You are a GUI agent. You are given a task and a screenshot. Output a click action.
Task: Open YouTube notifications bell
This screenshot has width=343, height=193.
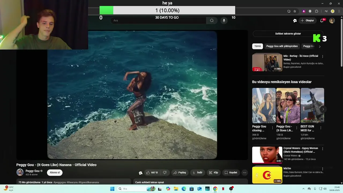click(322, 20)
